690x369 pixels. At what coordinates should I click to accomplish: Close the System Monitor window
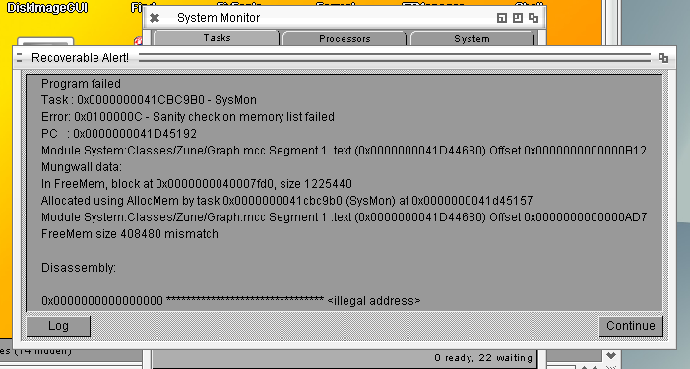155,18
